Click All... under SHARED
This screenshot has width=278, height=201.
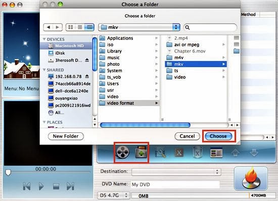click(56, 113)
